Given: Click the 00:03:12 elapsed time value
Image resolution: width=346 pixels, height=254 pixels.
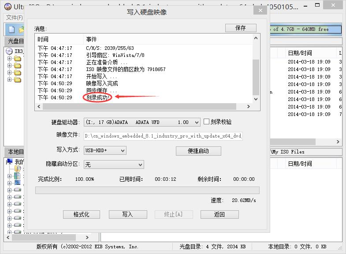Looking at the screenshot, I should point(165,179).
